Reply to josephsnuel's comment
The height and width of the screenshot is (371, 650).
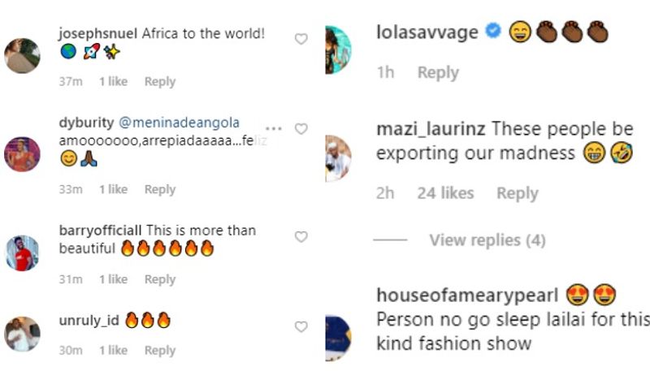(160, 81)
